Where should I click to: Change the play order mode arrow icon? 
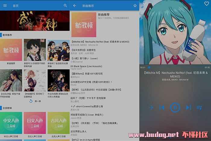click(x=151, y=107)
